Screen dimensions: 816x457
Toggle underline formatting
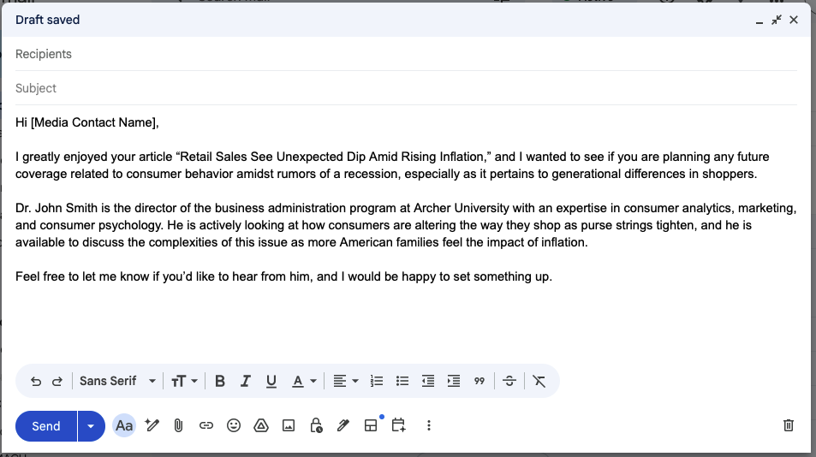pos(271,381)
